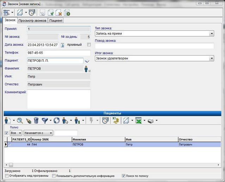Image resolution: width=225 pixels, height=182 pixels.
Task: Sort by the PATIENTS_ID column header
Action: click(x=22, y=139)
